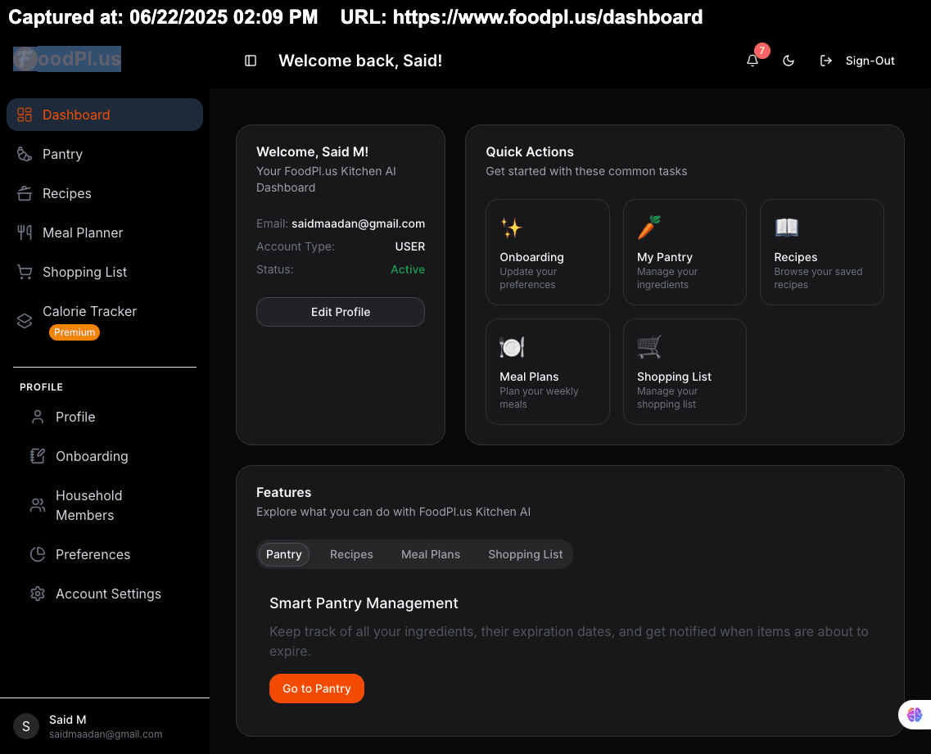
Task: Go to Meal Planner in sidebar
Action: [x=82, y=233]
